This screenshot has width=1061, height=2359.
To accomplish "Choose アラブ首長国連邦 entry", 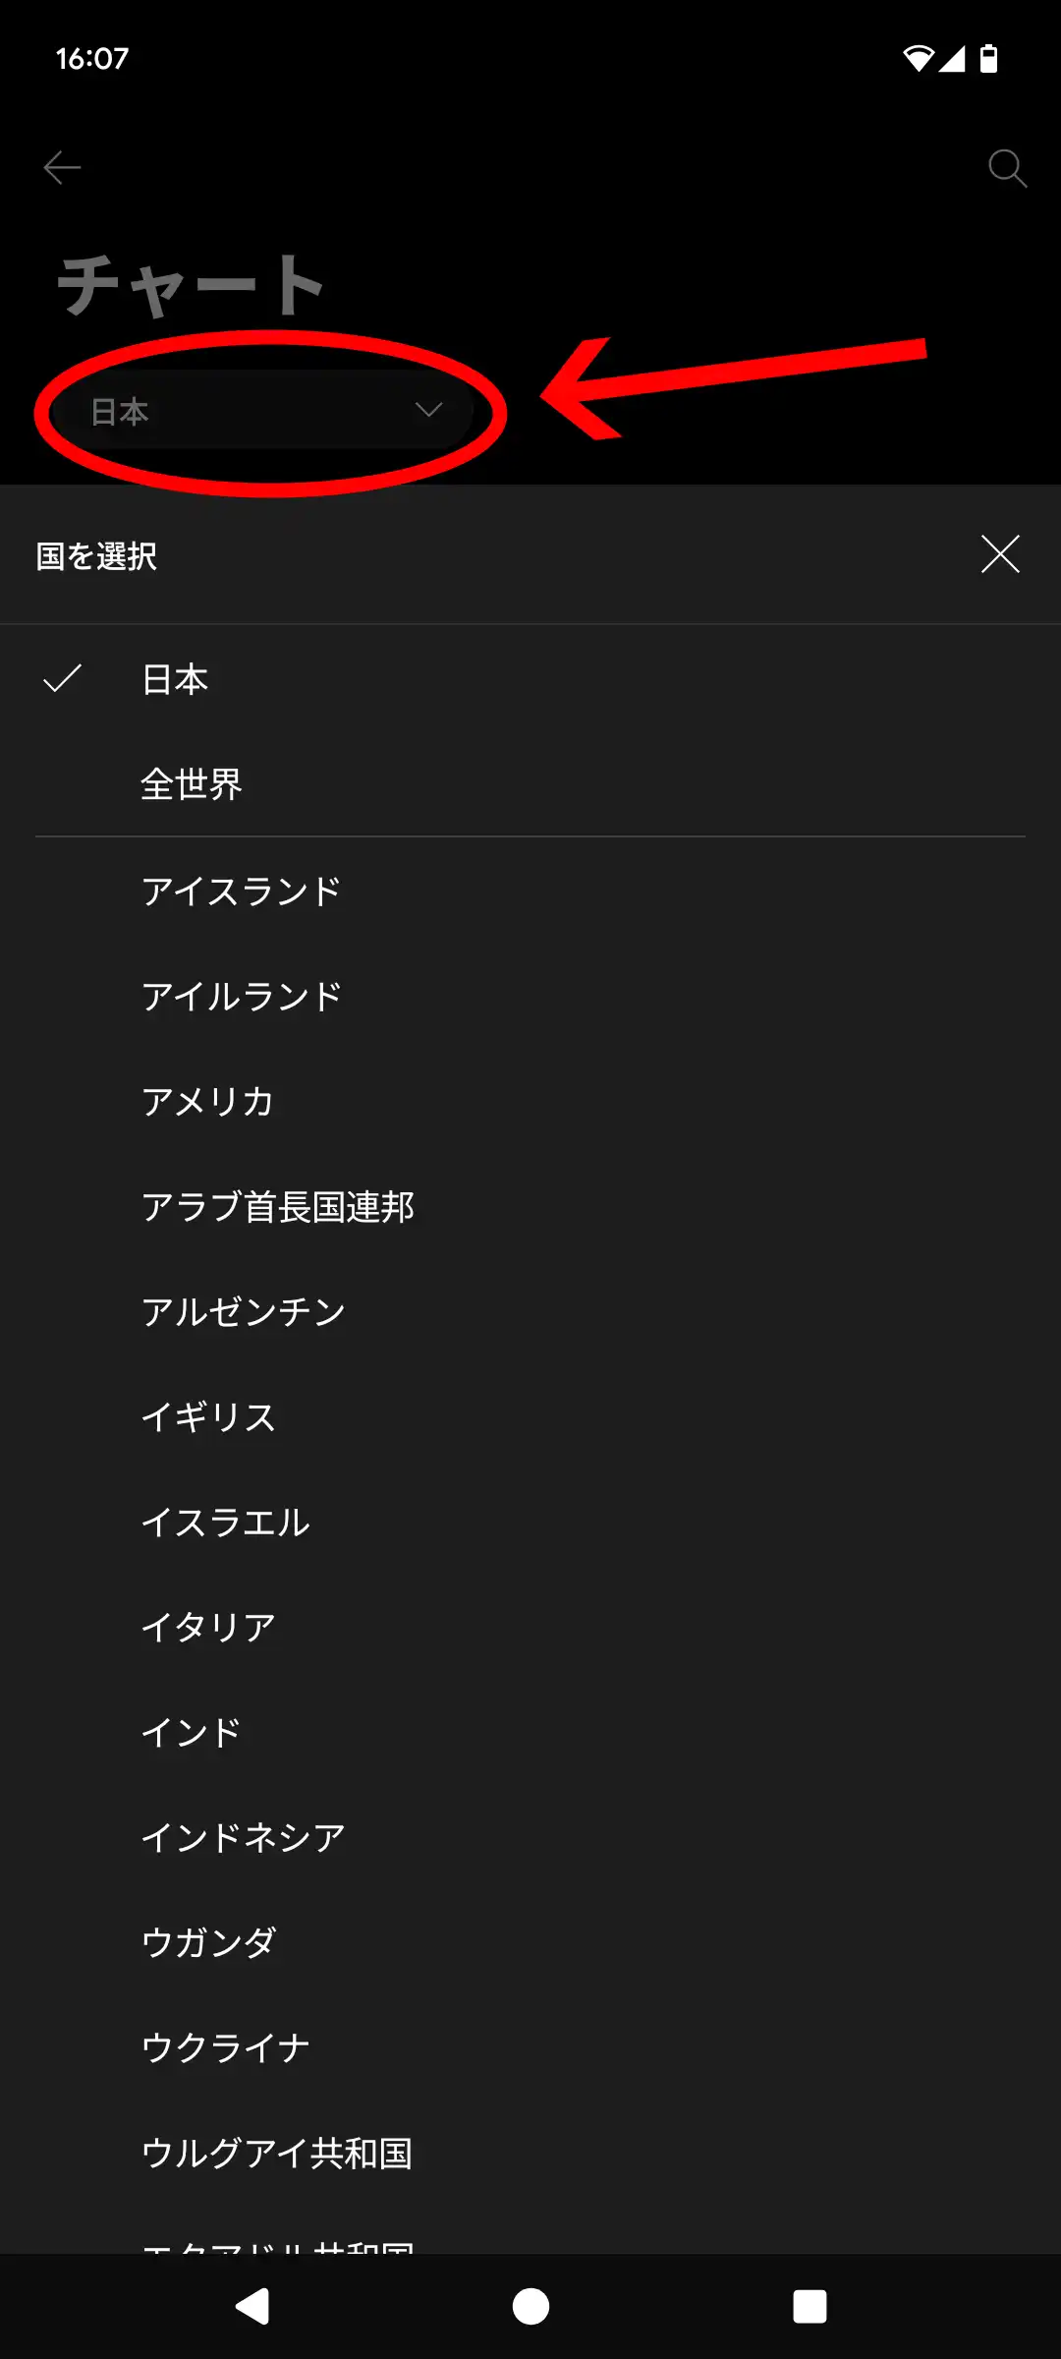I will [x=278, y=1207].
